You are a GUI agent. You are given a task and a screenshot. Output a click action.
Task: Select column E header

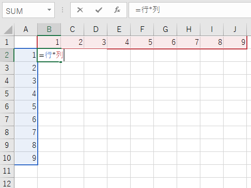tap(119, 29)
